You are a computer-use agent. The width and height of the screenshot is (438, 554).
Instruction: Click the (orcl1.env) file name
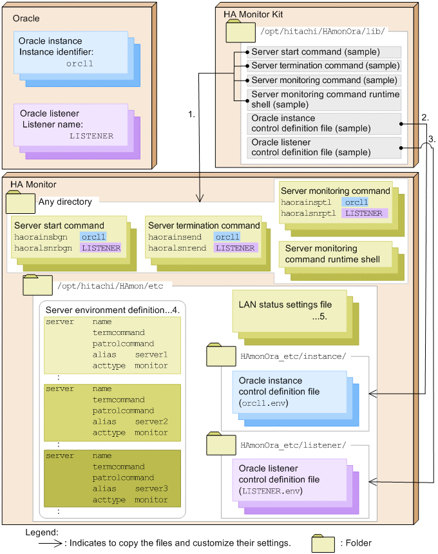coord(263,403)
